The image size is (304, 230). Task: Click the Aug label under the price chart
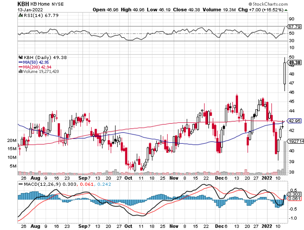point(35,178)
